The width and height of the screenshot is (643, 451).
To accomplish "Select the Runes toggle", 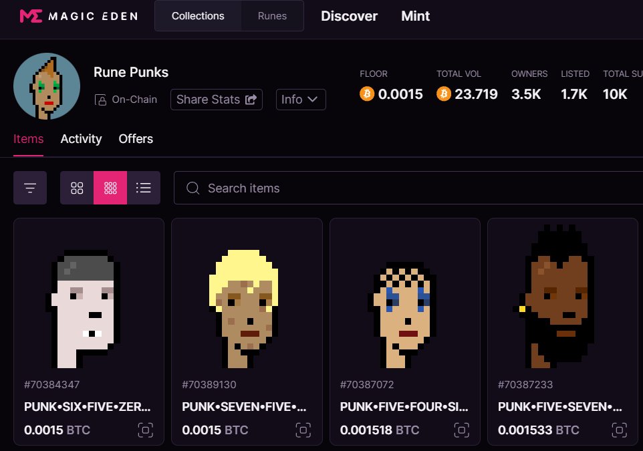I will pos(272,16).
